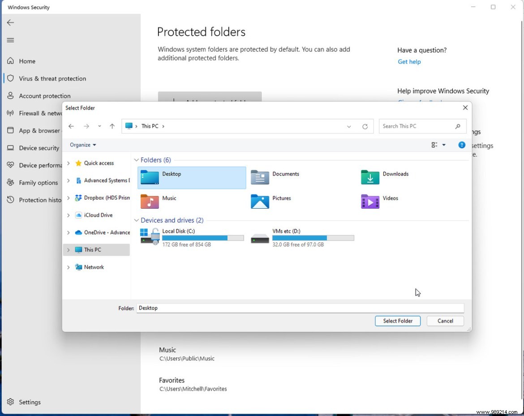Refresh the Select Folder view
The width and height of the screenshot is (524, 416).
click(x=365, y=126)
